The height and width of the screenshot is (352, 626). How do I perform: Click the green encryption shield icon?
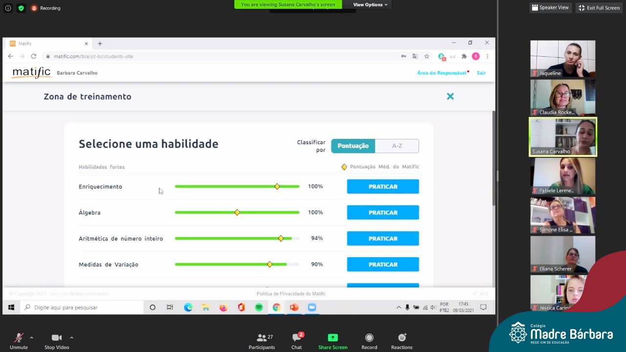tap(21, 8)
